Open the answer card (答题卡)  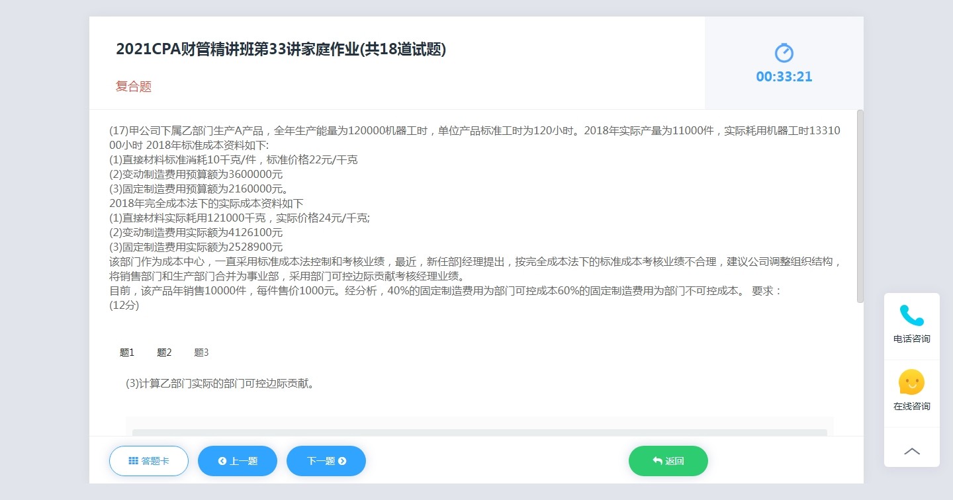pos(149,461)
